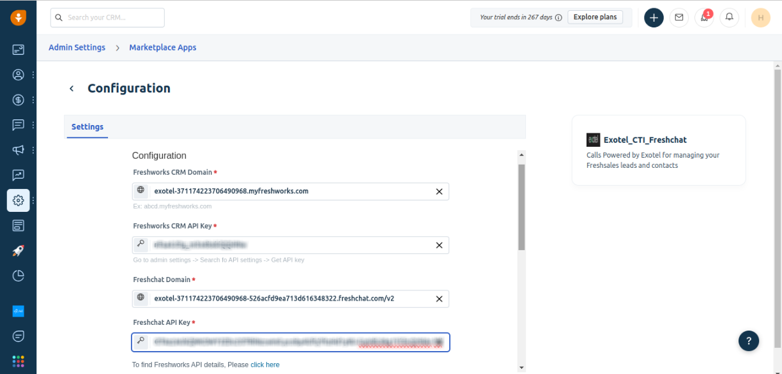Viewport: 782px width, 374px height.
Task: Click into the Freshchat Domain input
Action: point(290,299)
